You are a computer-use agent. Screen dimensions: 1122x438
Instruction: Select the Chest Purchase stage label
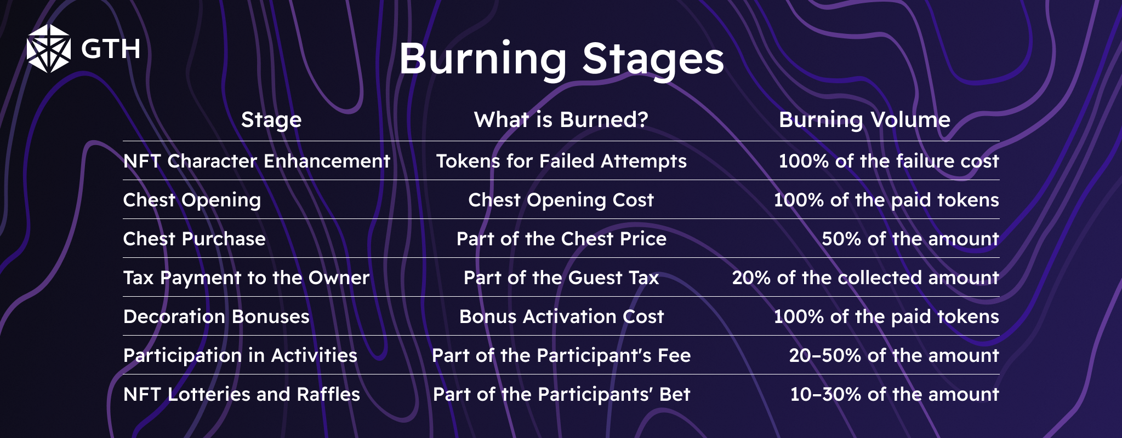pyautogui.click(x=194, y=239)
